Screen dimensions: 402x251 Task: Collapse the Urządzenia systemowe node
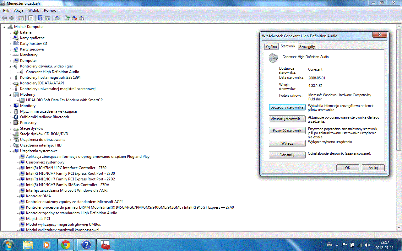click(x=10, y=151)
